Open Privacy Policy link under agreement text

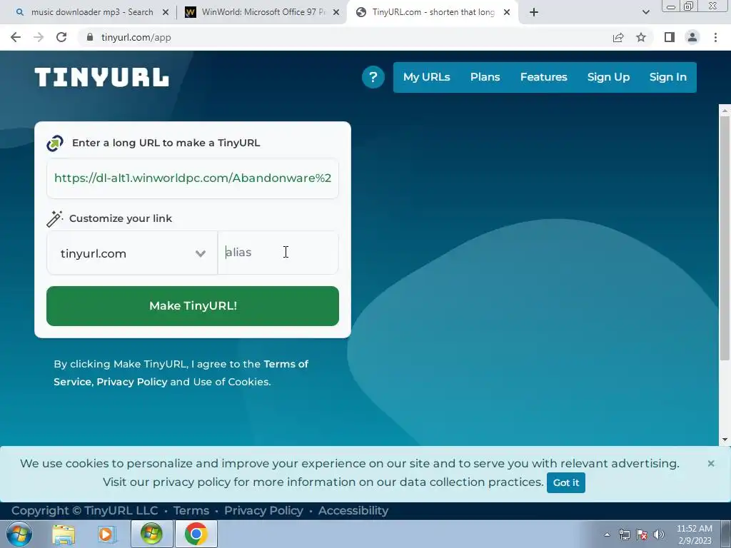pyautogui.click(x=132, y=382)
